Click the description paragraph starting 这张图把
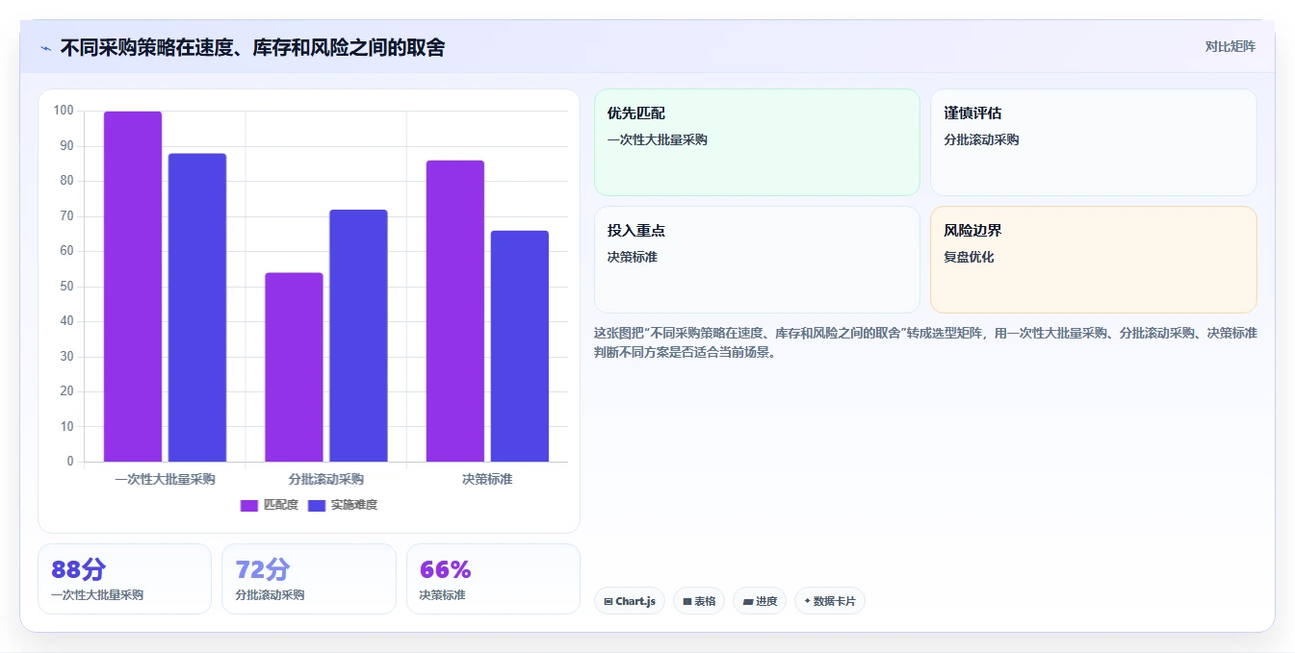Viewport: 1295px width, 653px height. click(x=925, y=342)
